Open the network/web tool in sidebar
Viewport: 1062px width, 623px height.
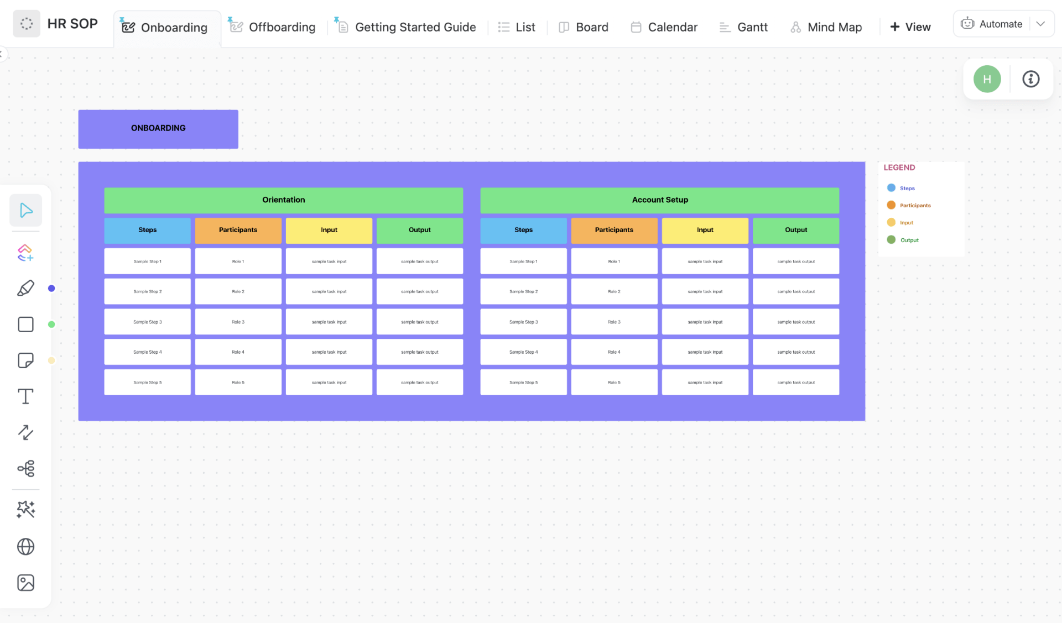[x=25, y=547]
